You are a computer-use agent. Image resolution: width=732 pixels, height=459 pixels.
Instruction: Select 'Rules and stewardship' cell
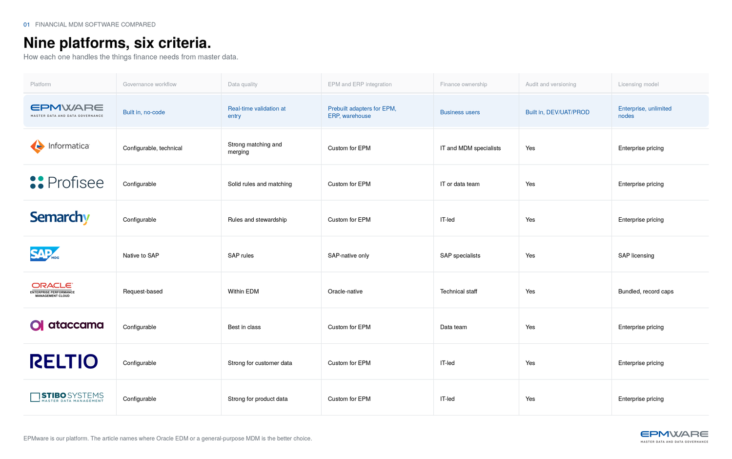coord(257,220)
